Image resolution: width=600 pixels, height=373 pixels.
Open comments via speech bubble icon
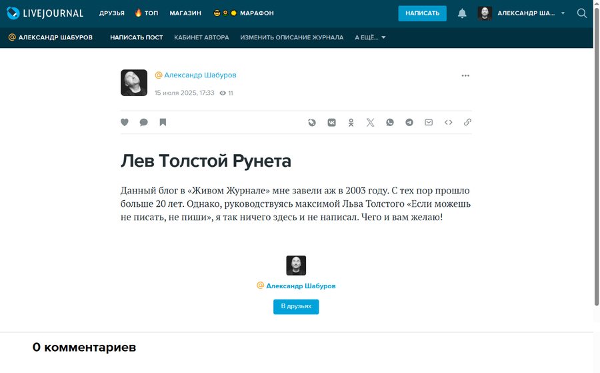(143, 122)
